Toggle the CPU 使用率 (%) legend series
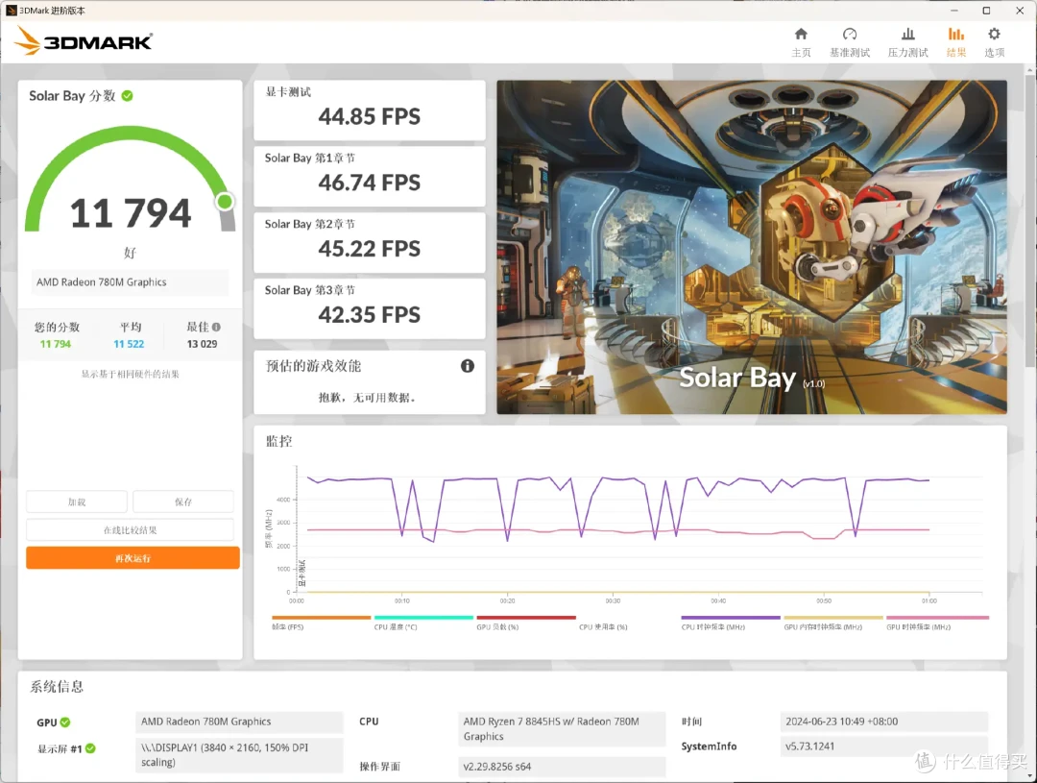Viewport: 1037px width, 783px height. 603,626
